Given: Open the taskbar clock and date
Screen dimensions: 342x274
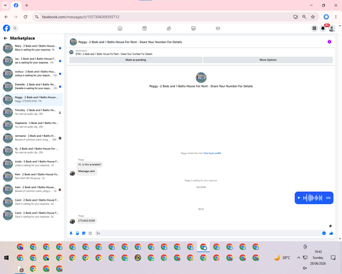Looking at the screenshot, I should pyautogui.click(x=318, y=258).
